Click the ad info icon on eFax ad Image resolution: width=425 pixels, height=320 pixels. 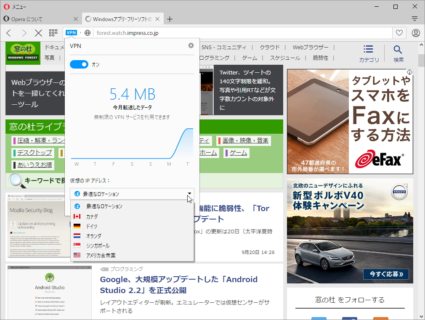pyautogui.click(x=409, y=72)
